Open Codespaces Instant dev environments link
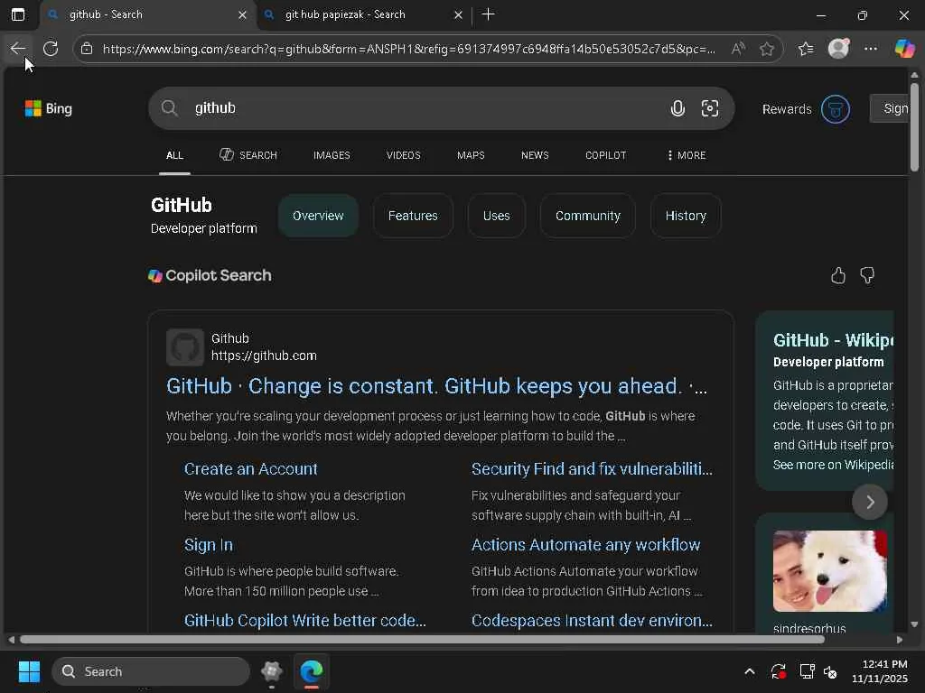The width and height of the screenshot is (925, 693). [x=592, y=621]
